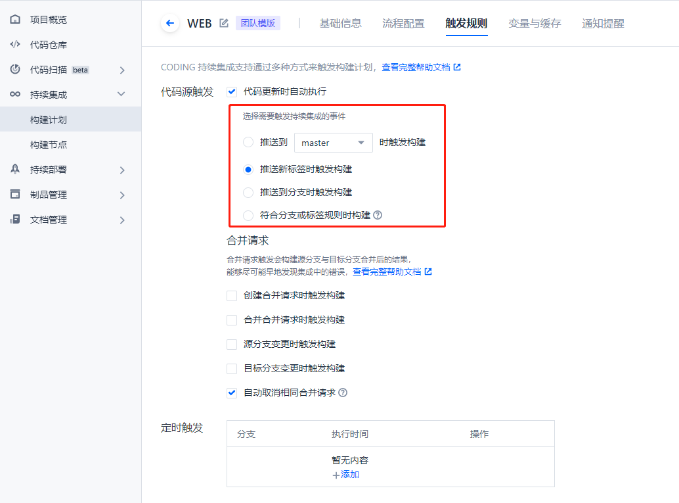The image size is (679, 503).
Task: Uncheck 代码更新时自动执行 checkbox
Action: 232,92
